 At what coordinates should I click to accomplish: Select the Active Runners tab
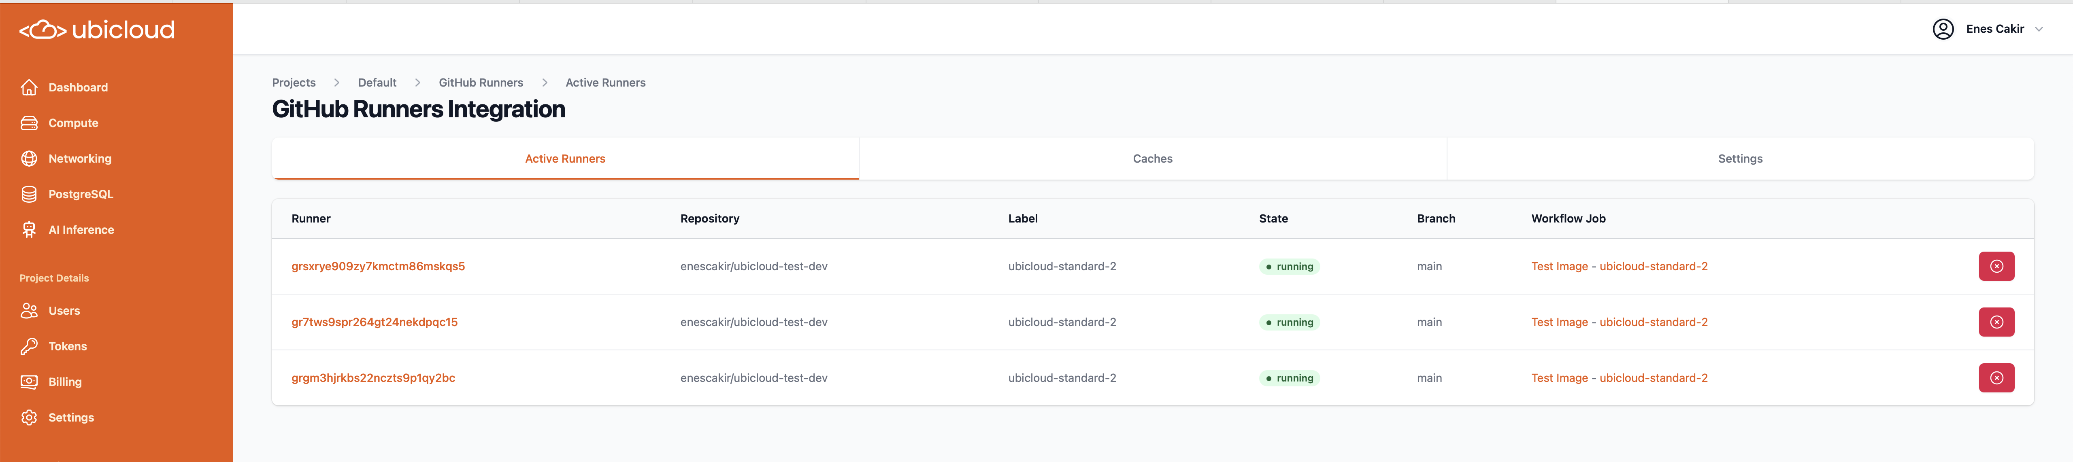(565, 158)
